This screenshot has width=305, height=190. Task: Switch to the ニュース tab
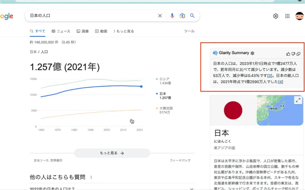[x=61, y=31]
